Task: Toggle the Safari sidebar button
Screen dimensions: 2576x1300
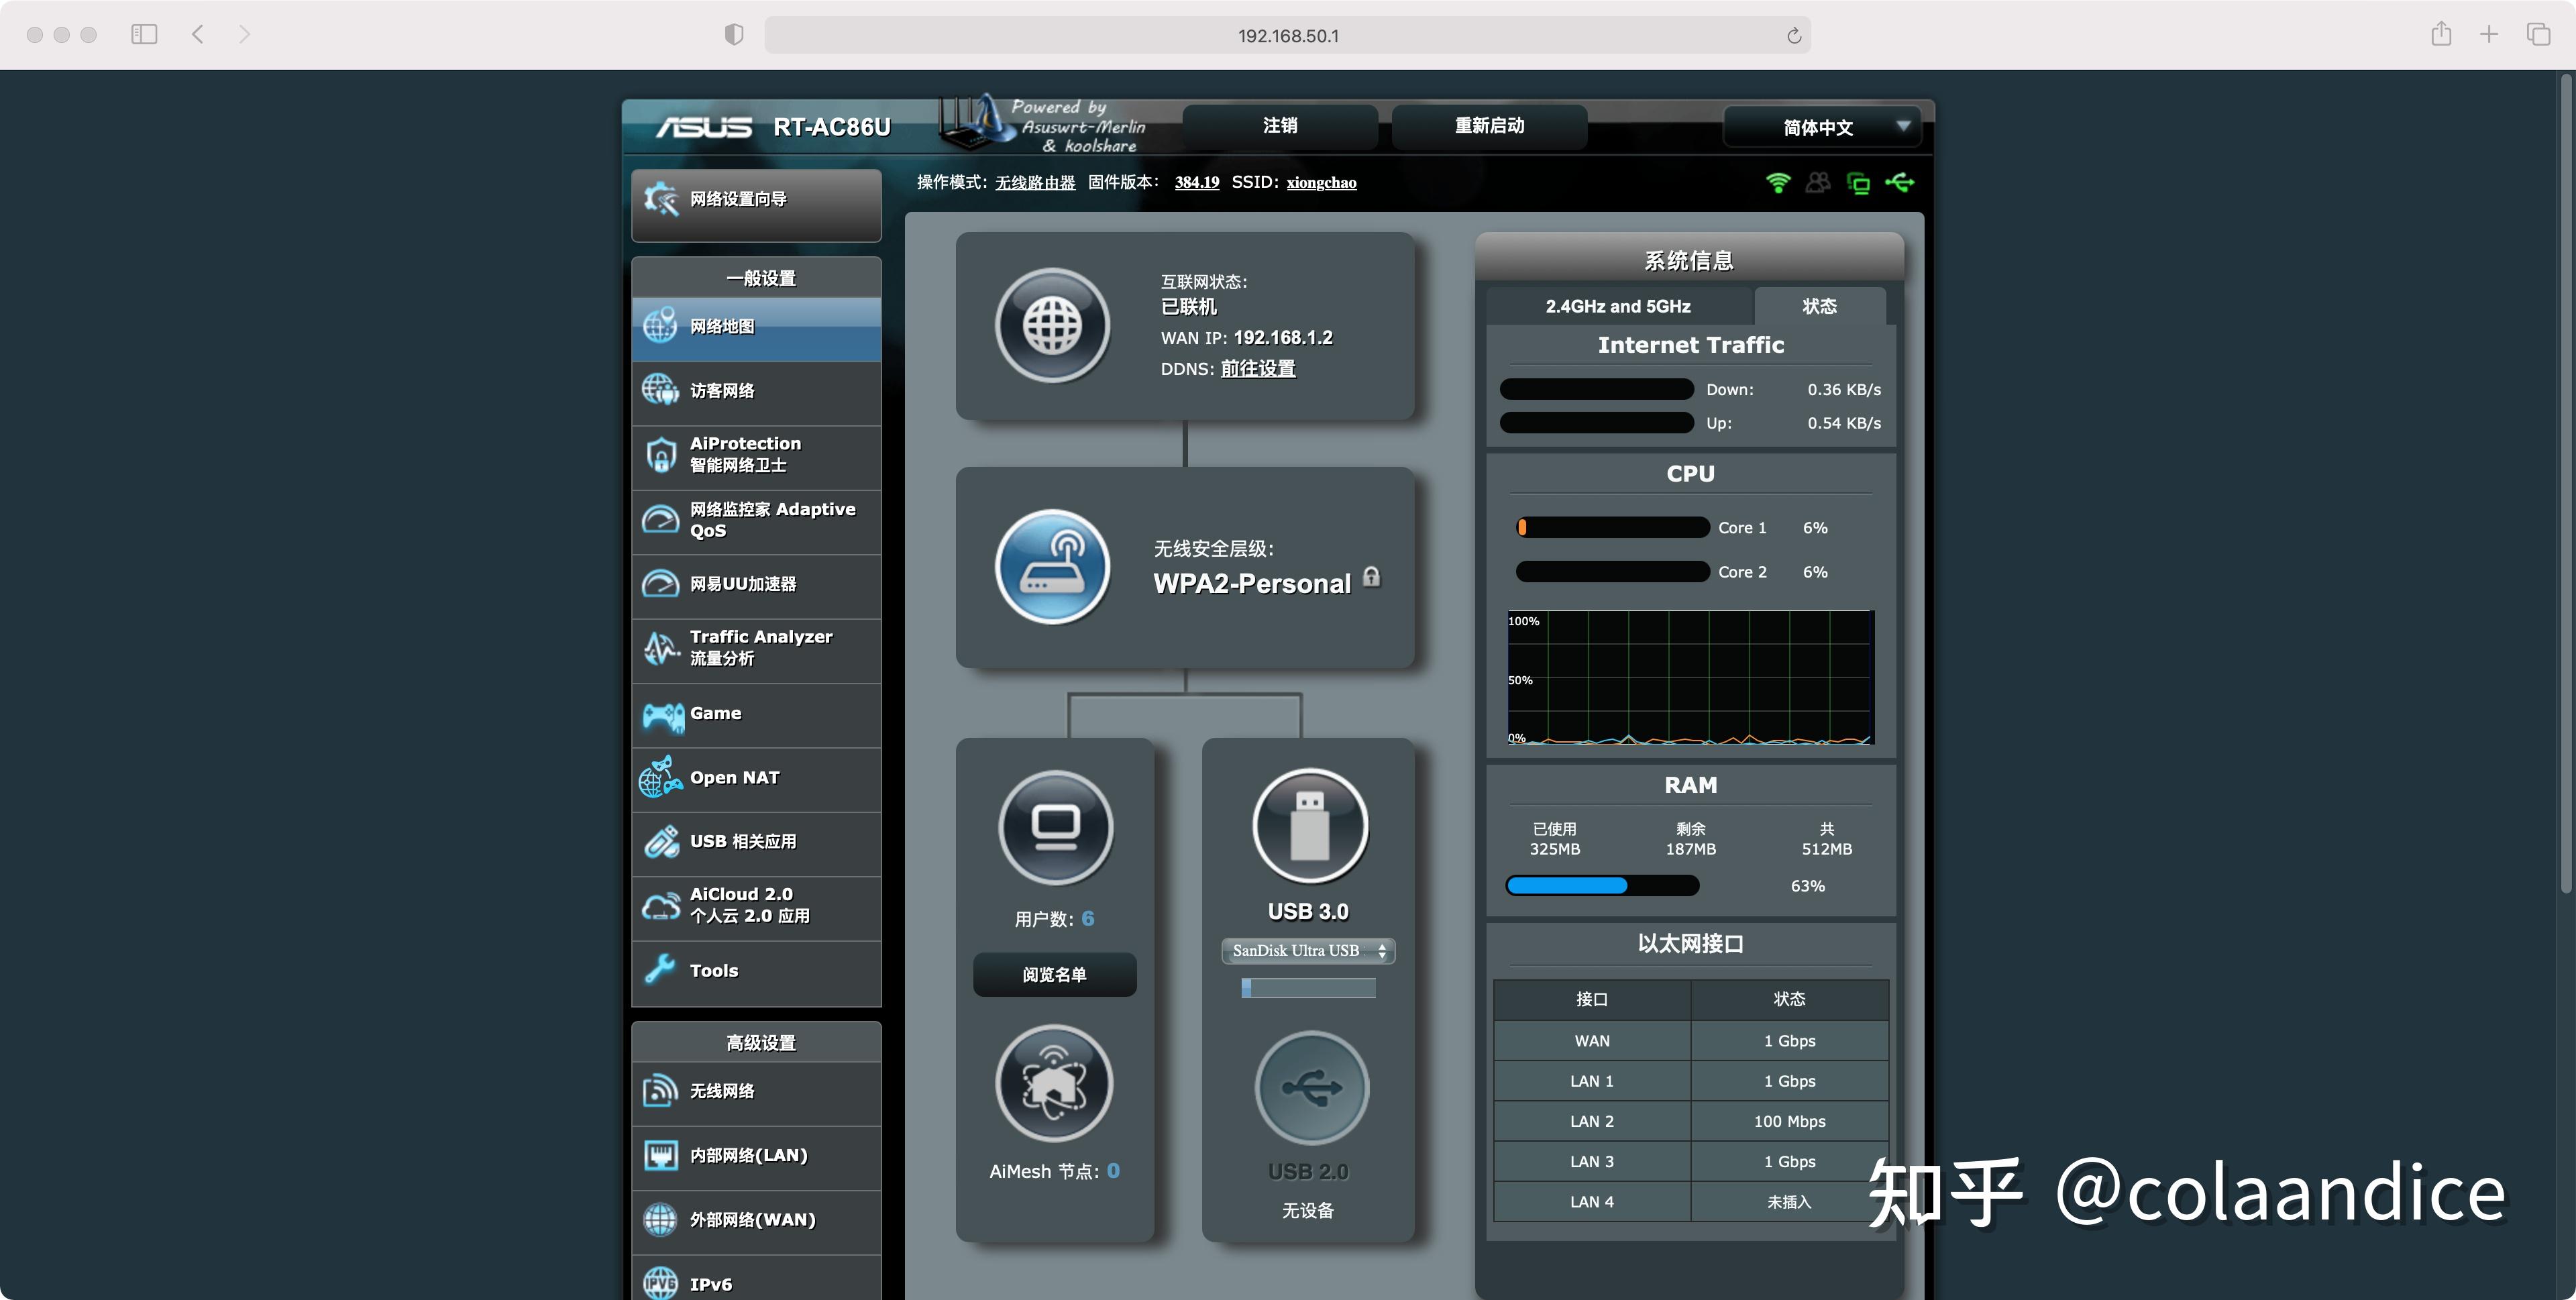Action: (144, 35)
